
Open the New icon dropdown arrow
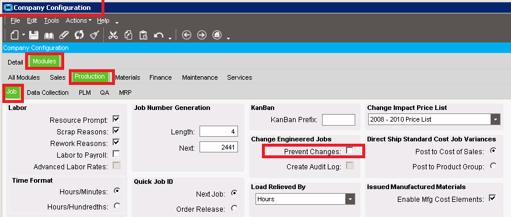24,35
